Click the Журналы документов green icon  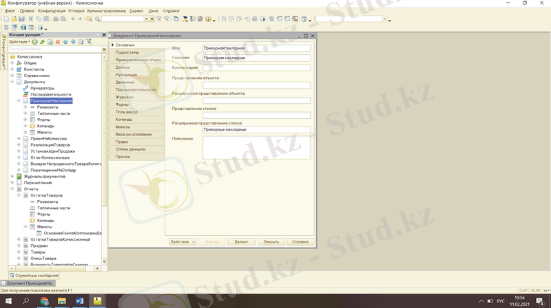pos(19,177)
